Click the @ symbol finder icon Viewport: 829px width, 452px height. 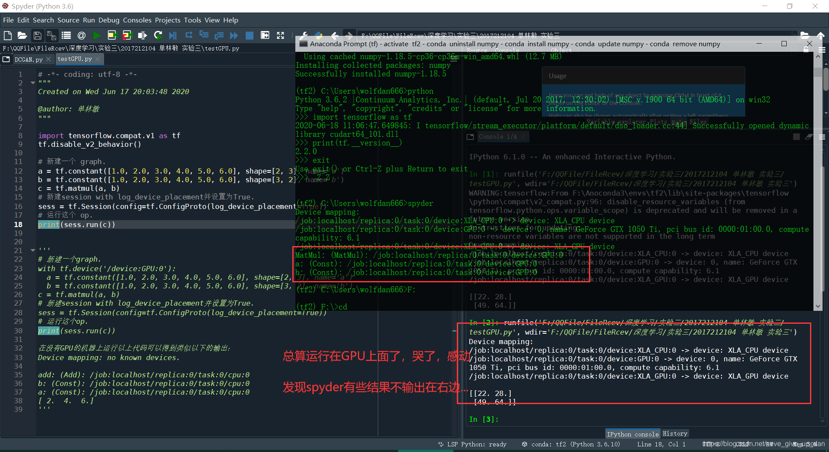[81, 35]
